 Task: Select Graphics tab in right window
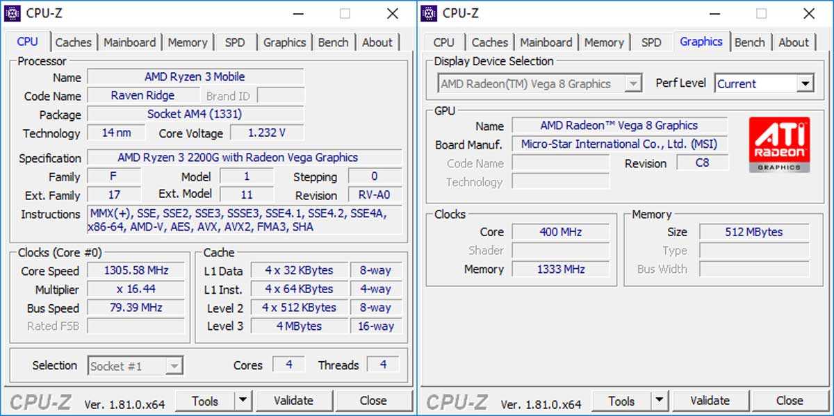pos(701,42)
